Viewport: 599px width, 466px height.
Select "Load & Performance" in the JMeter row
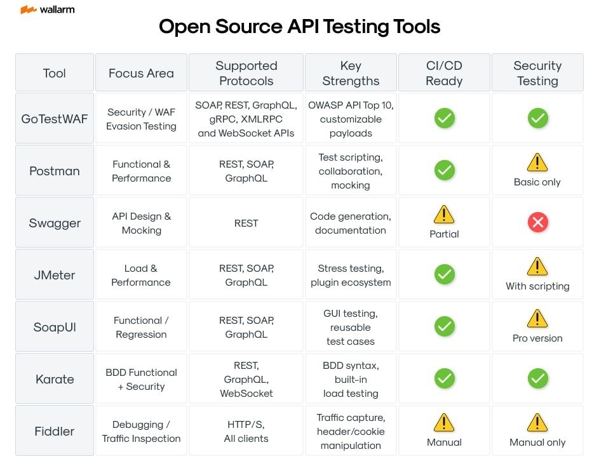pos(141,275)
